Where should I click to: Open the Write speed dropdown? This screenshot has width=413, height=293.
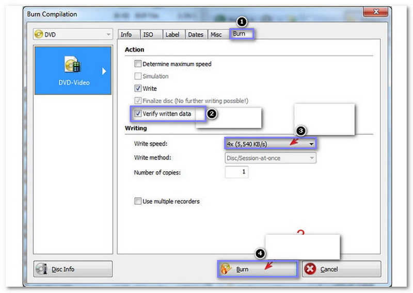coord(271,144)
